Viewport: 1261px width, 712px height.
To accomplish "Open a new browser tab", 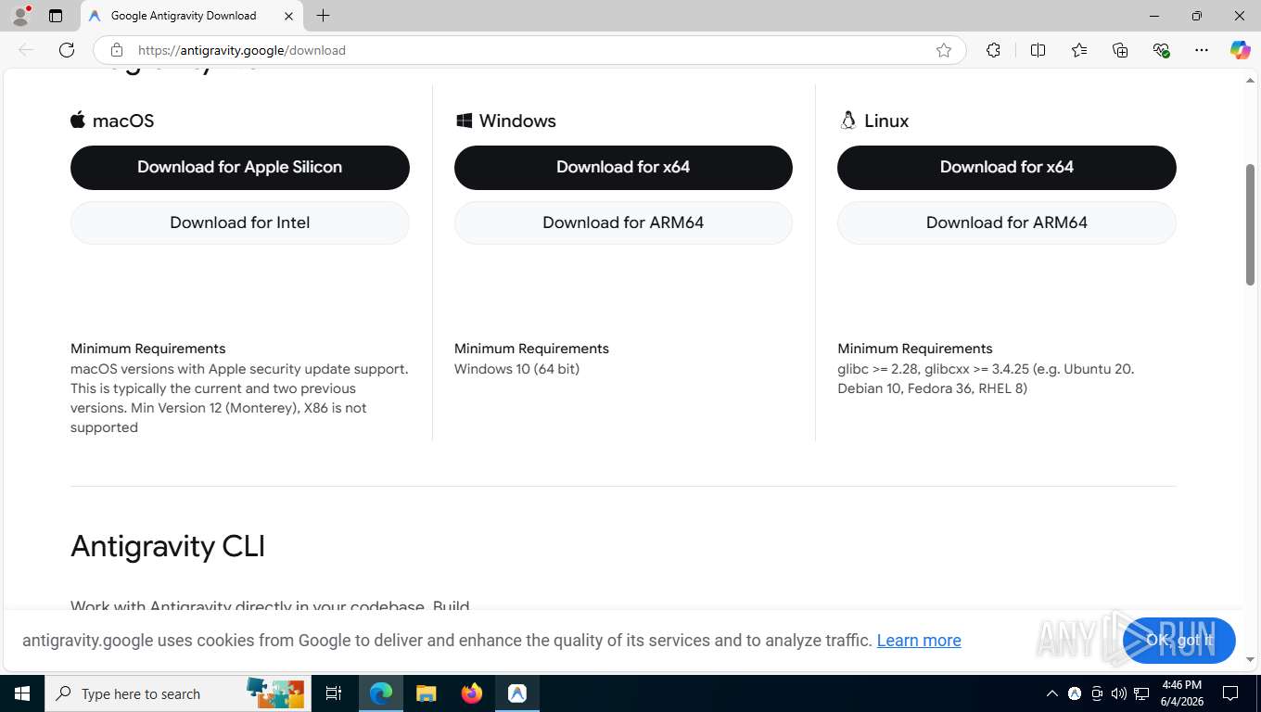I will [323, 16].
